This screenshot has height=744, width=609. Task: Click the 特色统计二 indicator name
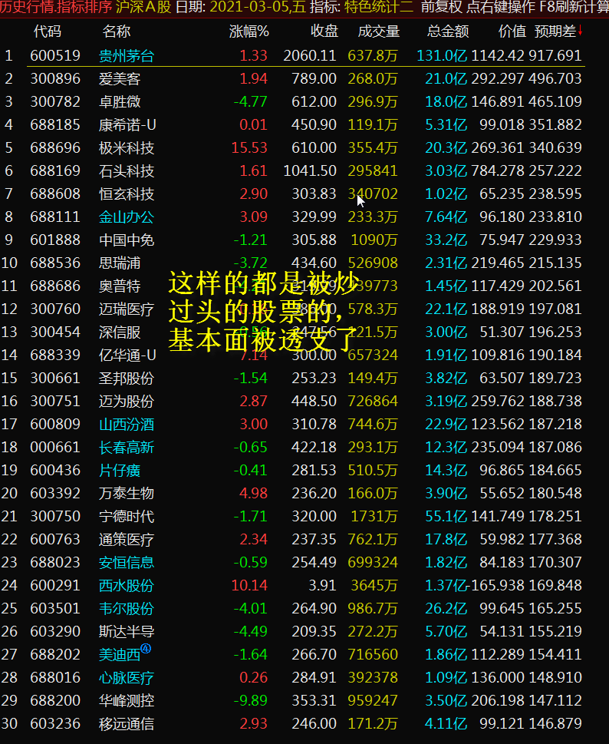pos(378,7)
